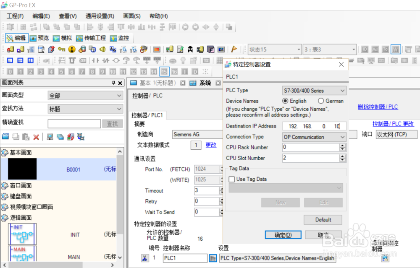Click the Destination IP Address field
Image resolution: width=420 pixels, height=268 pixels.
coord(314,126)
